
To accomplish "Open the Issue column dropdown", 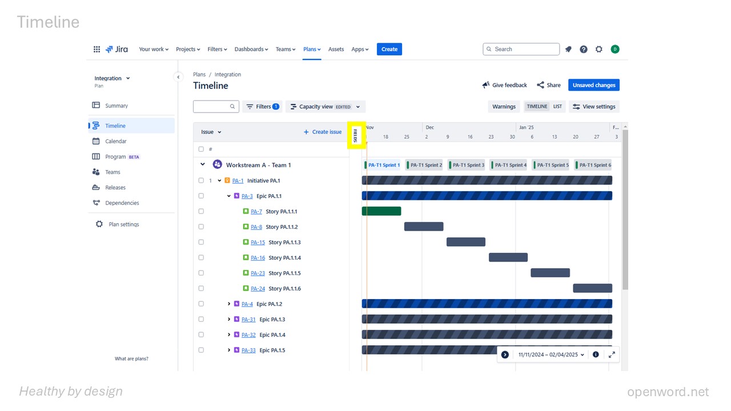I will pyautogui.click(x=211, y=132).
